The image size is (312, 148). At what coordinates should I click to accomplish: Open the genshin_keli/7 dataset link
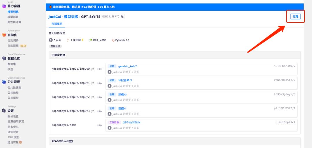pyautogui.click(x=128, y=66)
